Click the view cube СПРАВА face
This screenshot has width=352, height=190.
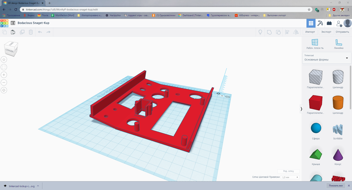(10, 50)
